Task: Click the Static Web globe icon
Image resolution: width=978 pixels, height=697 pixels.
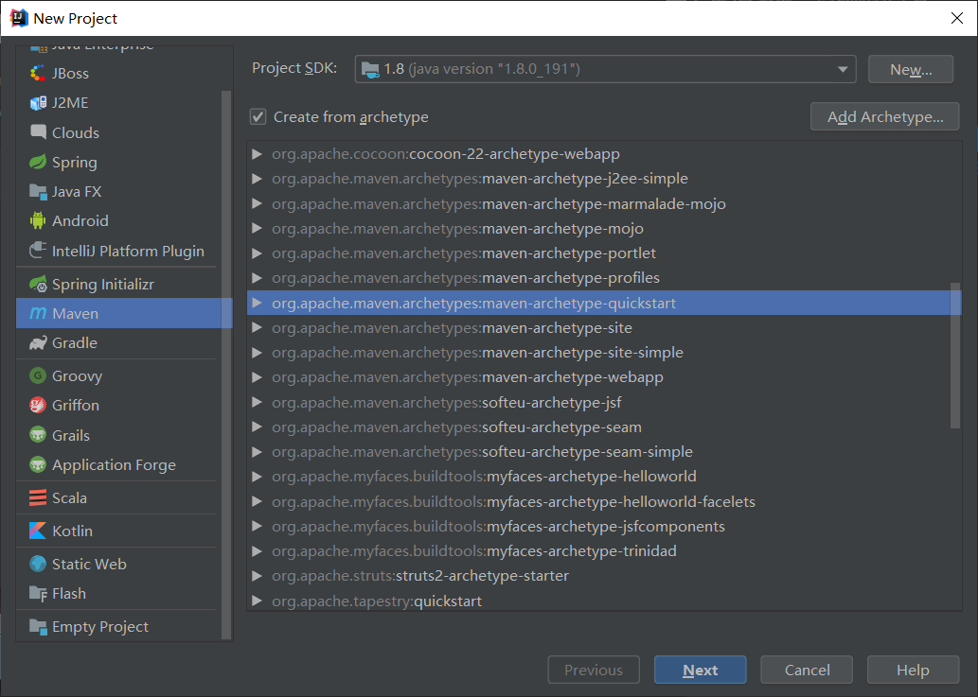Action: (x=38, y=564)
